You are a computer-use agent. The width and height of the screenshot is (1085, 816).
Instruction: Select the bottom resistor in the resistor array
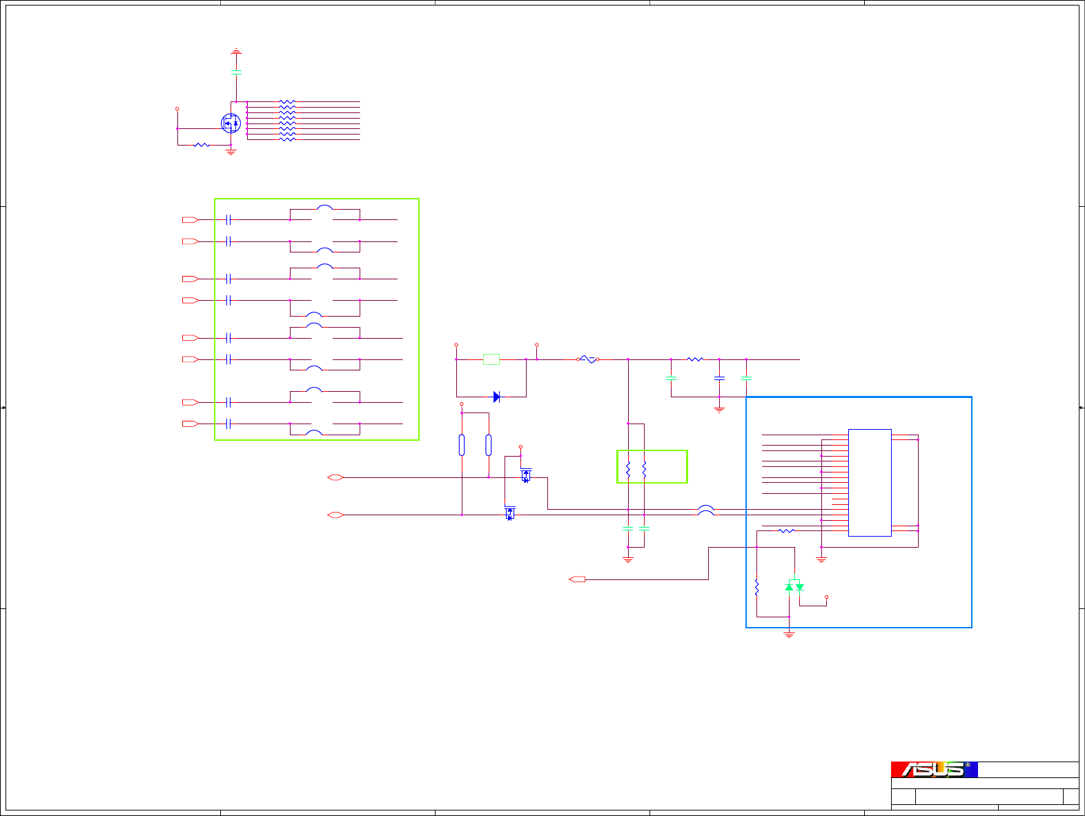coord(287,139)
